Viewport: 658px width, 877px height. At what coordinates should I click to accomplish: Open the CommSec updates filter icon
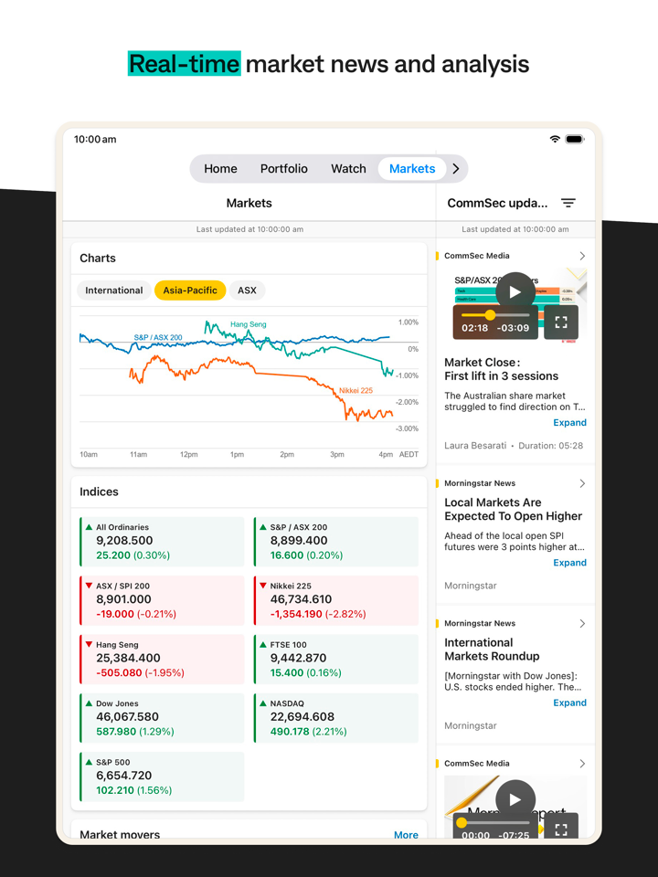(568, 203)
